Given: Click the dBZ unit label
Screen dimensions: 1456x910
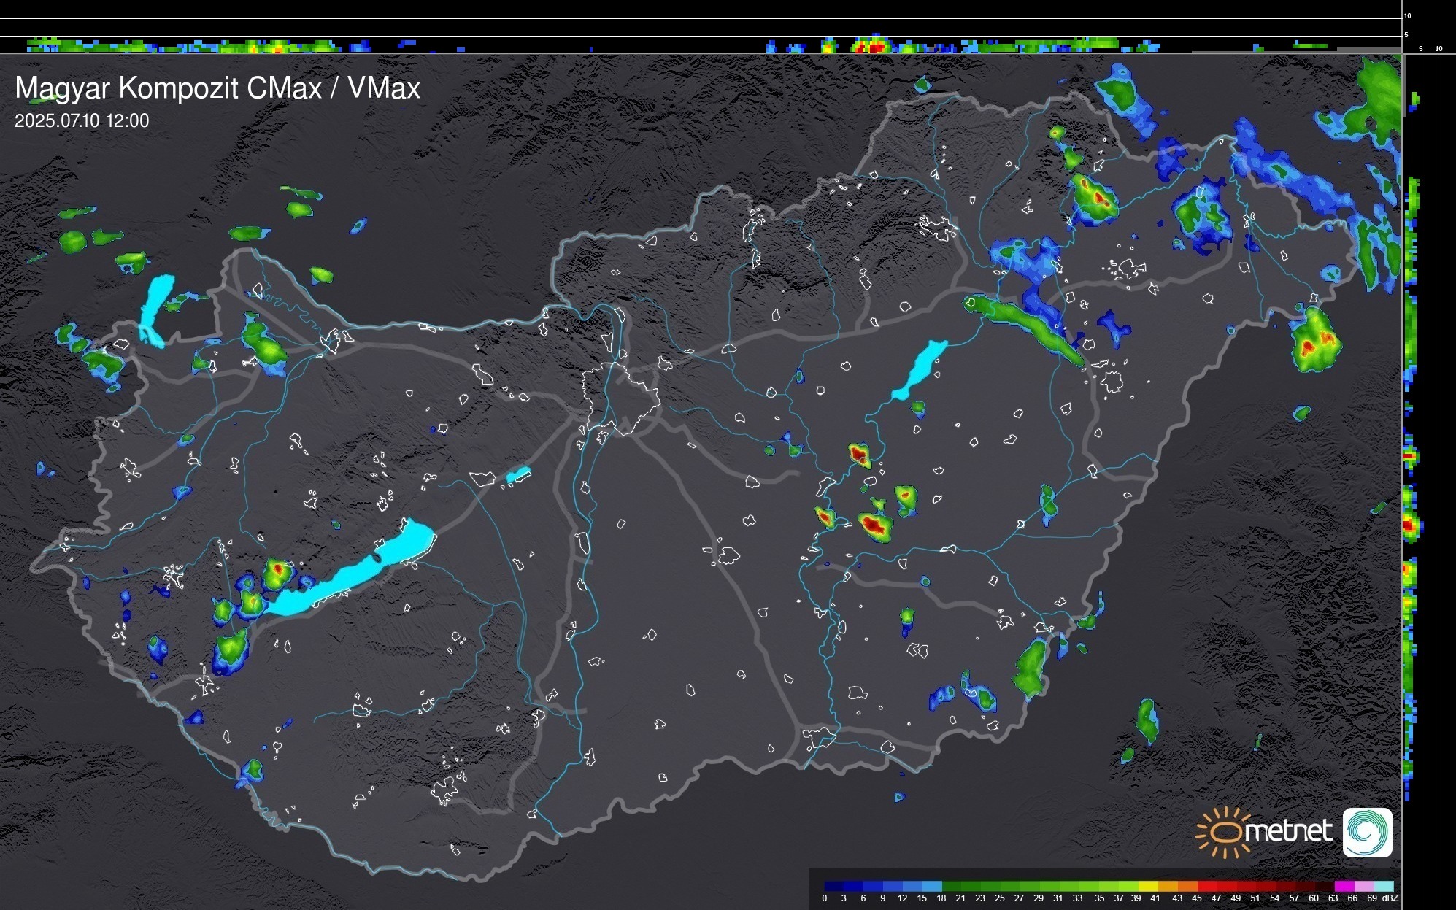Looking at the screenshot, I should [x=1390, y=898].
